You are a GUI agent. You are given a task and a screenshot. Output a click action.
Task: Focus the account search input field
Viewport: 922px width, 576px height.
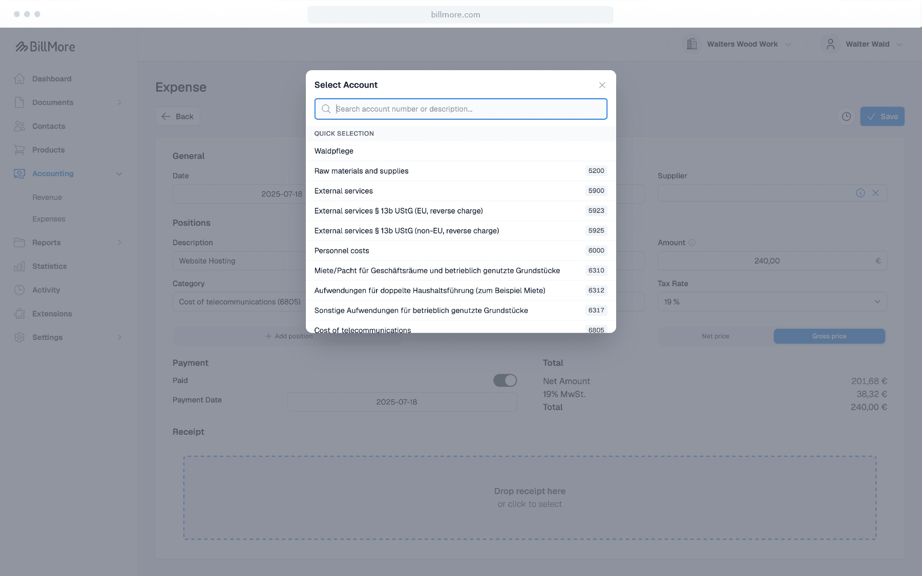461,109
